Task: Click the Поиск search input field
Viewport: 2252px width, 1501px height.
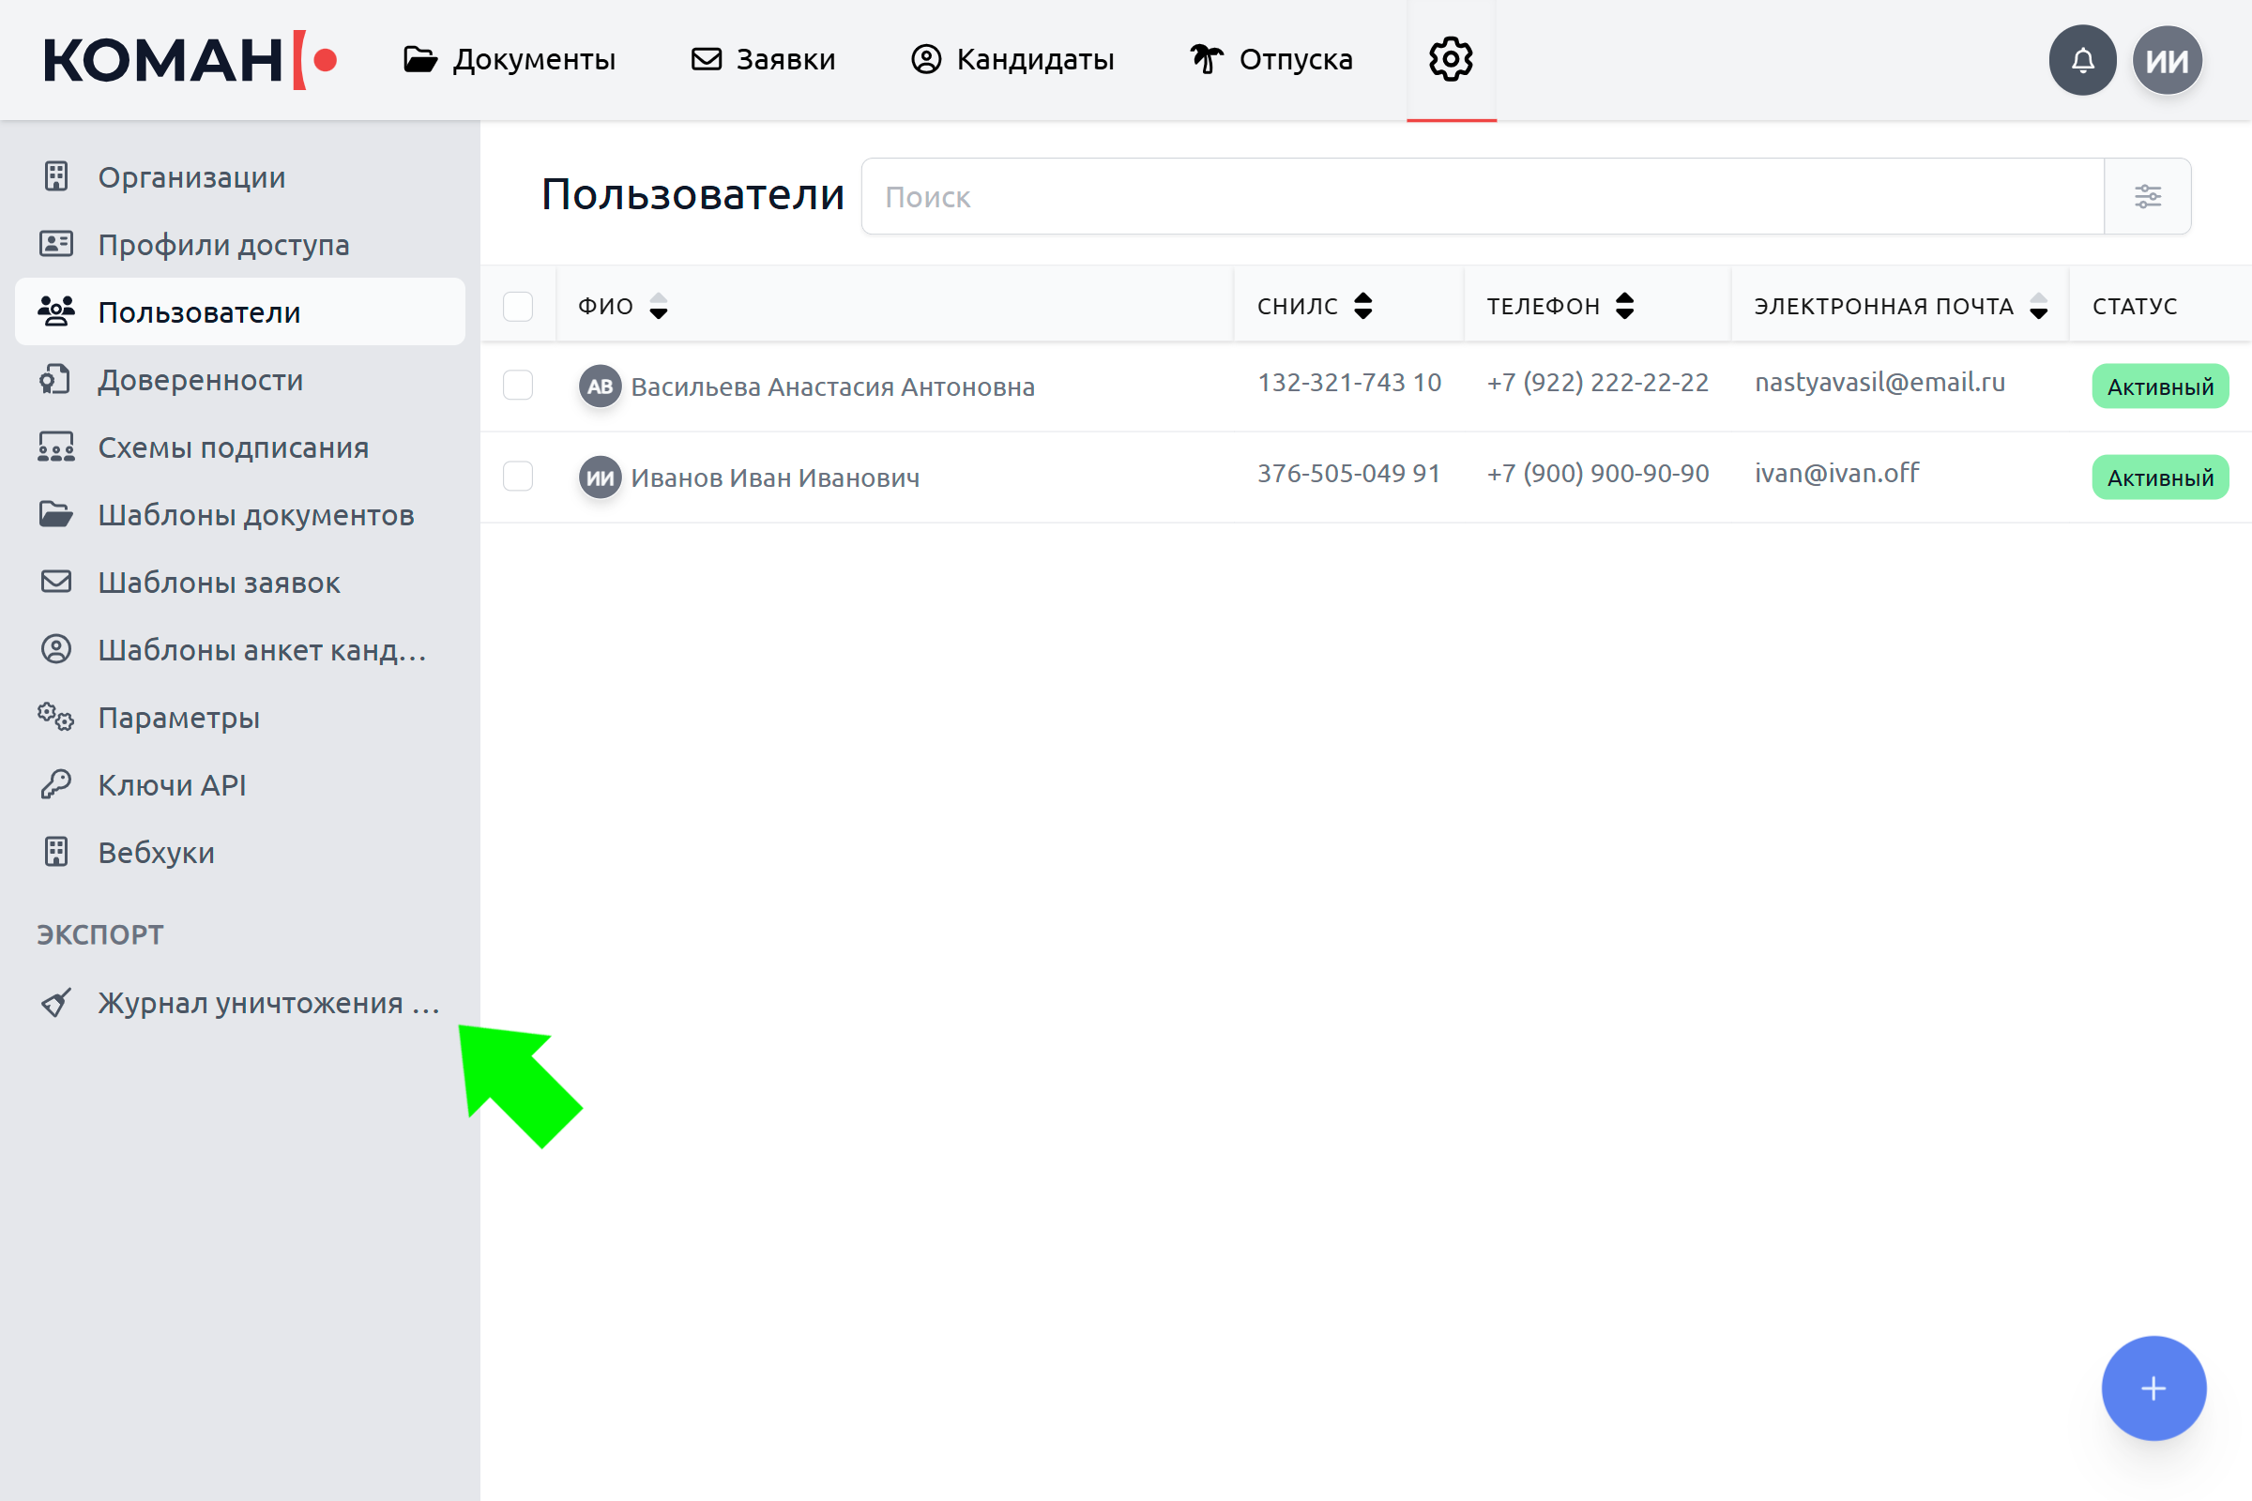Action: click(x=1482, y=196)
